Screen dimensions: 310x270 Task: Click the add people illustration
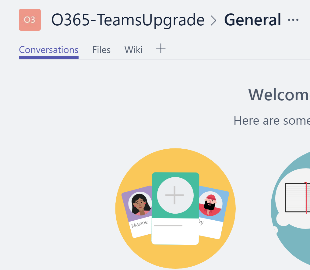(x=175, y=208)
